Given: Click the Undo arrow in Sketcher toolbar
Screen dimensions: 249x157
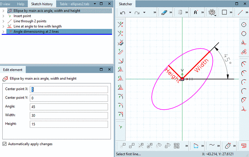Looking at the screenshot, I should (123, 12).
